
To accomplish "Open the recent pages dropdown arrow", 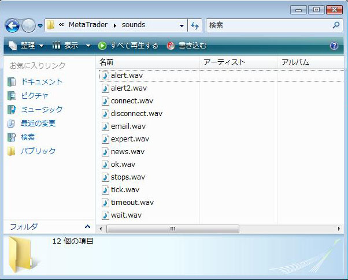I will pos(40,25).
